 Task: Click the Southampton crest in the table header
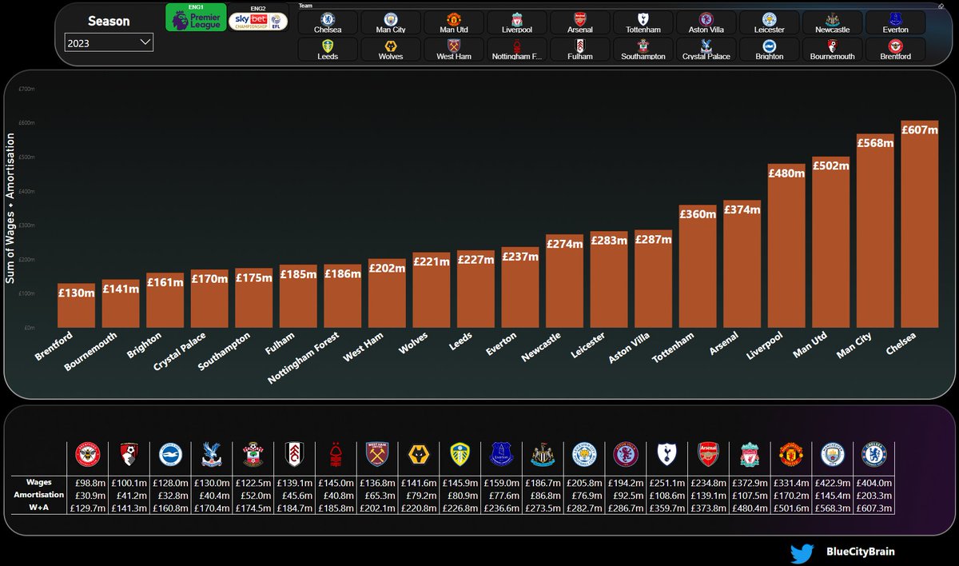[253, 455]
